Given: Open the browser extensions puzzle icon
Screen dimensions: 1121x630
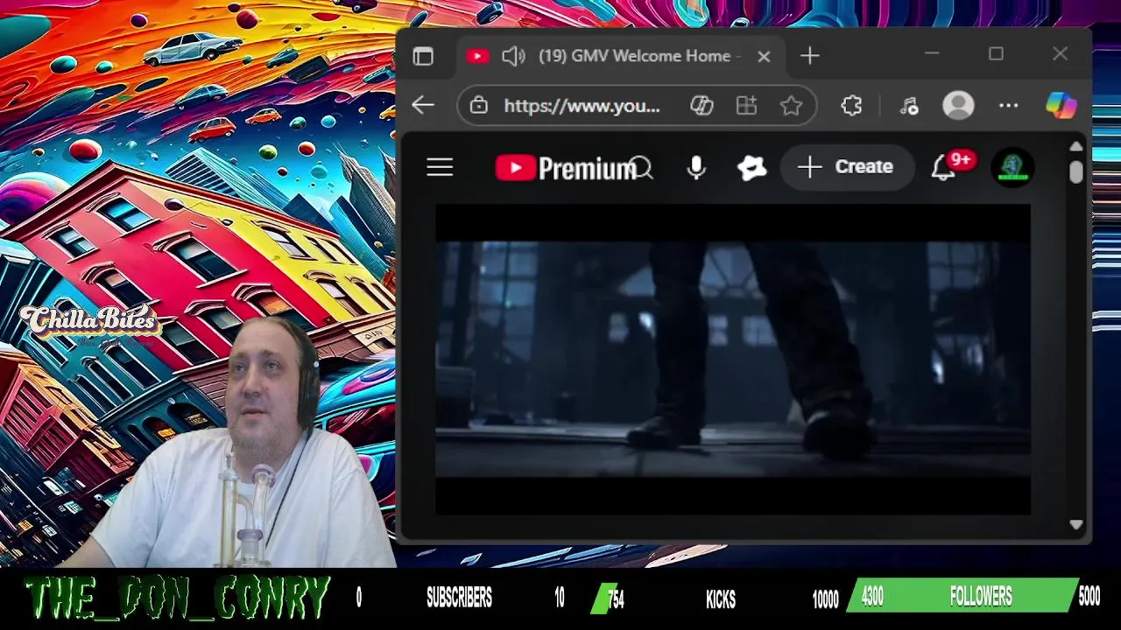Looking at the screenshot, I should coord(851,106).
